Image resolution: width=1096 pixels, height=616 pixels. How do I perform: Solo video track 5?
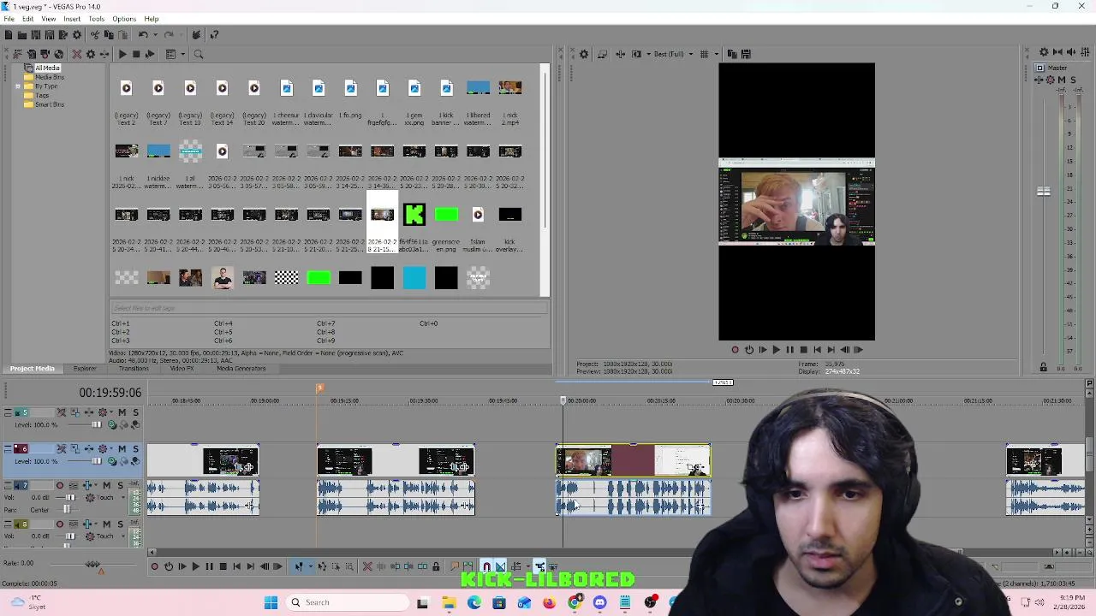(135, 412)
